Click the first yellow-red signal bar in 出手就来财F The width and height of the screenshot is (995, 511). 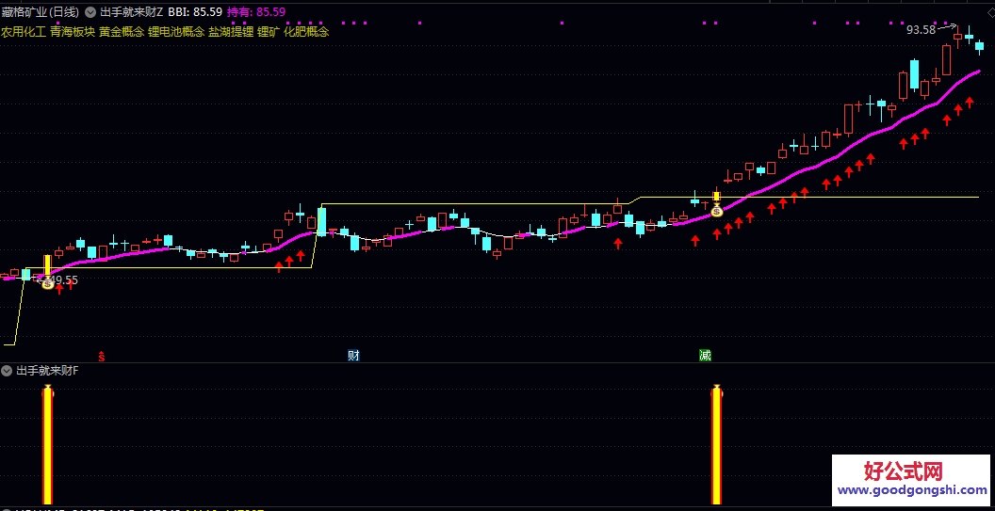[x=48, y=445]
